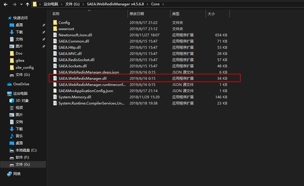This screenshot has height=186, width=304.
Task: Click the folder icon in address bar
Action: click(x=35, y=4)
